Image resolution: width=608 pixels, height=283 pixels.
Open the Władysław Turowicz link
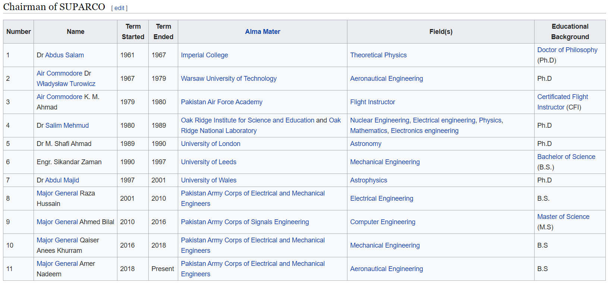pos(66,84)
